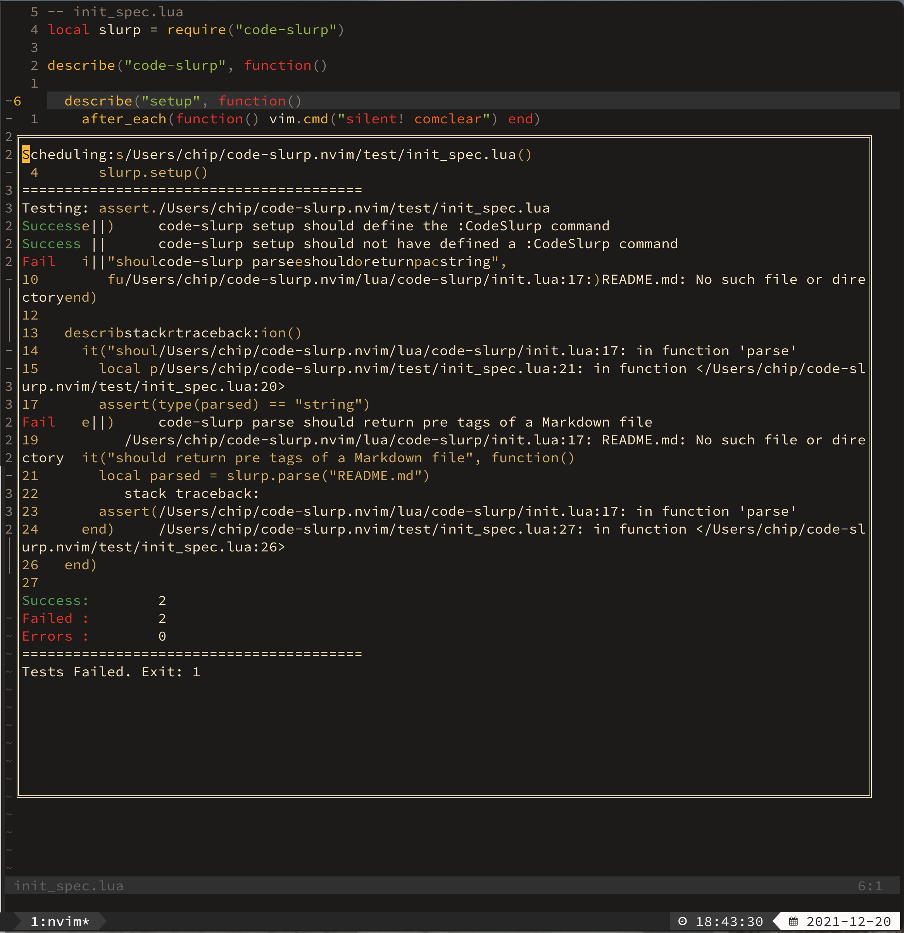
Task: Click the first red Fail label in test output
Action: point(39,261)
